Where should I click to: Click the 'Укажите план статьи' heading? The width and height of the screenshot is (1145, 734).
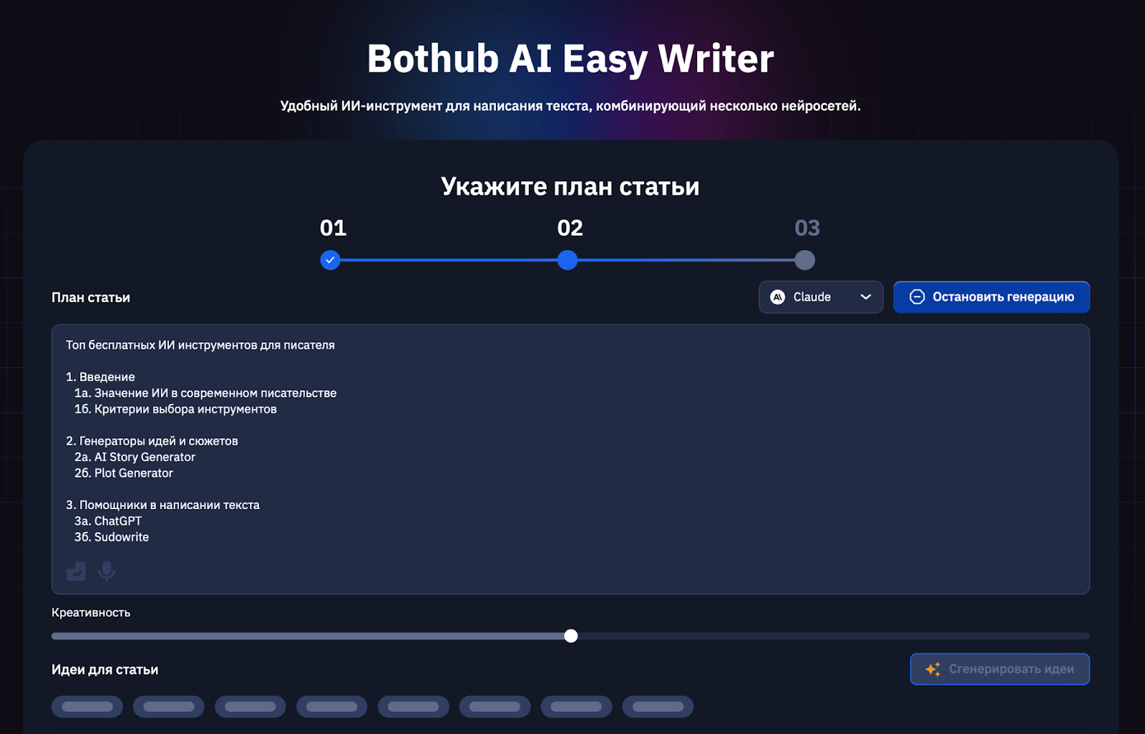(570, 186)
